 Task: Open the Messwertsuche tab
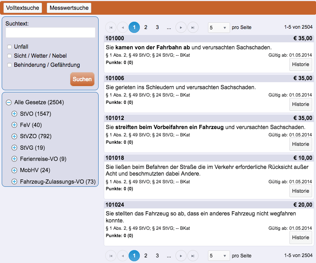tap(69, 8)
